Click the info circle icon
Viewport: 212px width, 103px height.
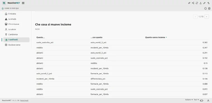(x=206, y=9)
